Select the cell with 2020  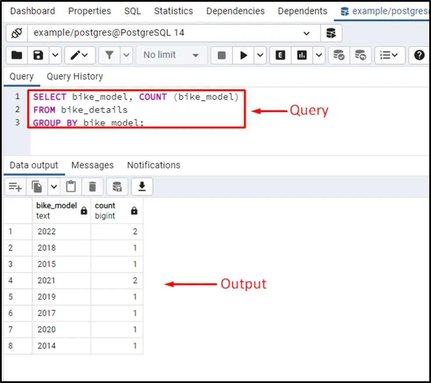pos(61,329)
